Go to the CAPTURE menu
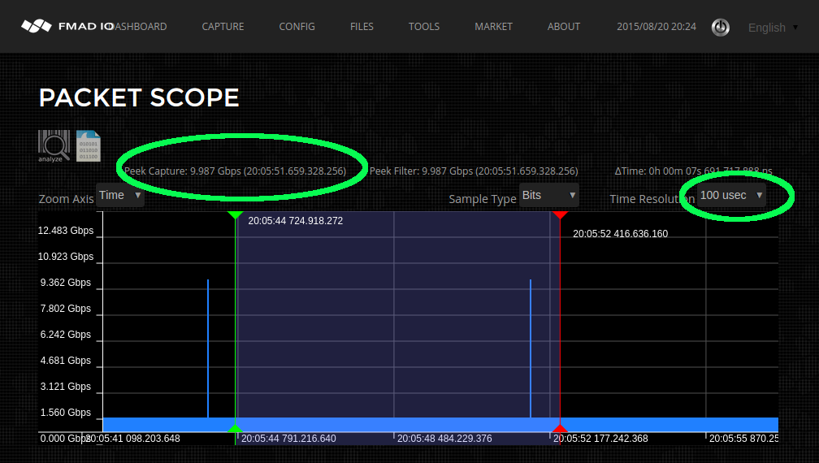 point(223,27)
